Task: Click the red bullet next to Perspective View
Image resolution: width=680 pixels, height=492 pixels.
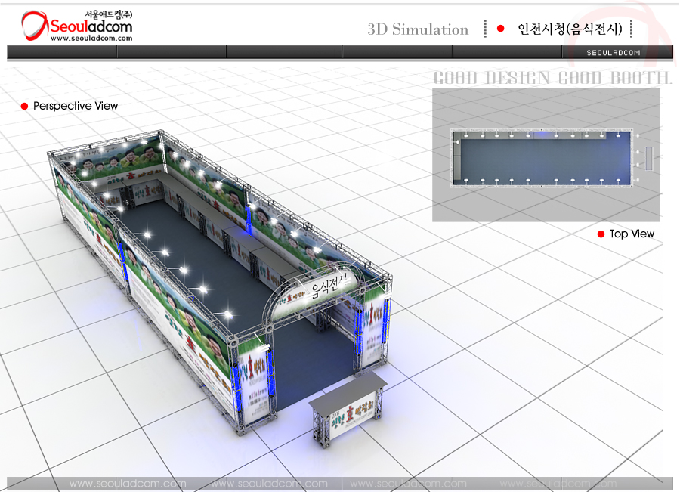Action: (x=24, y=107)
